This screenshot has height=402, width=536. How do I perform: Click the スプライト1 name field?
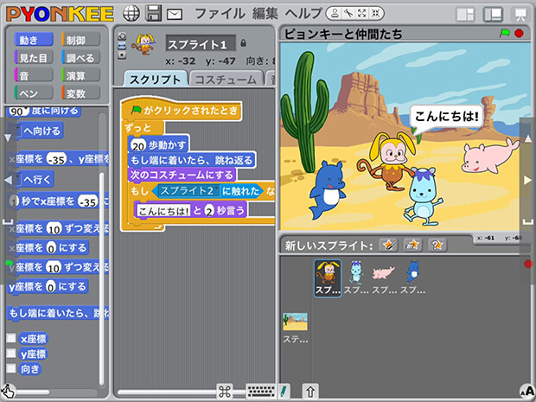[x=201, y=44]
